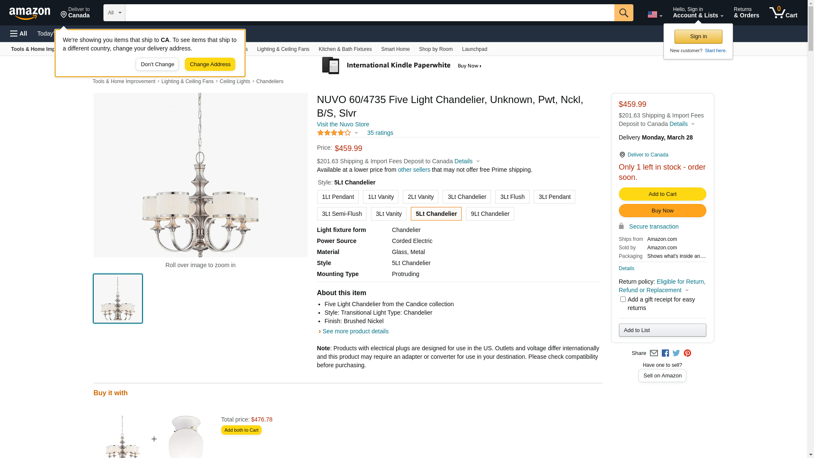This screenshot has height=458, width=814.
Task: Check the gift receipt checkbox
Action: [623, 299]
